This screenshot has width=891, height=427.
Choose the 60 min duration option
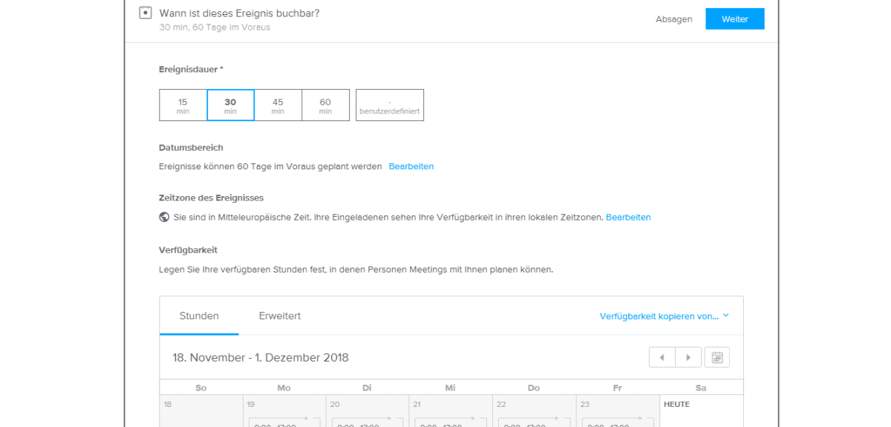[x=325, y=105]
